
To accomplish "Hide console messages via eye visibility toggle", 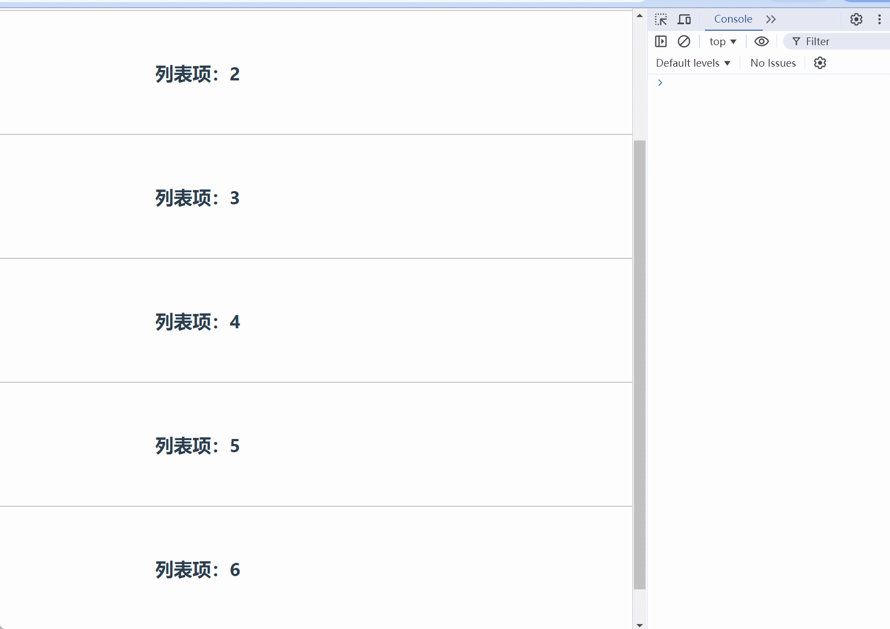I will [x=761, y=41].
